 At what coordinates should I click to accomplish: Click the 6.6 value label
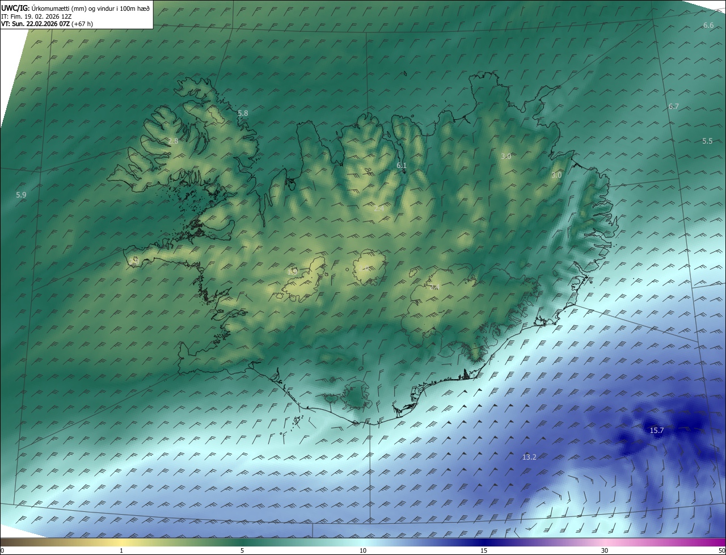(x=708, y=26)
